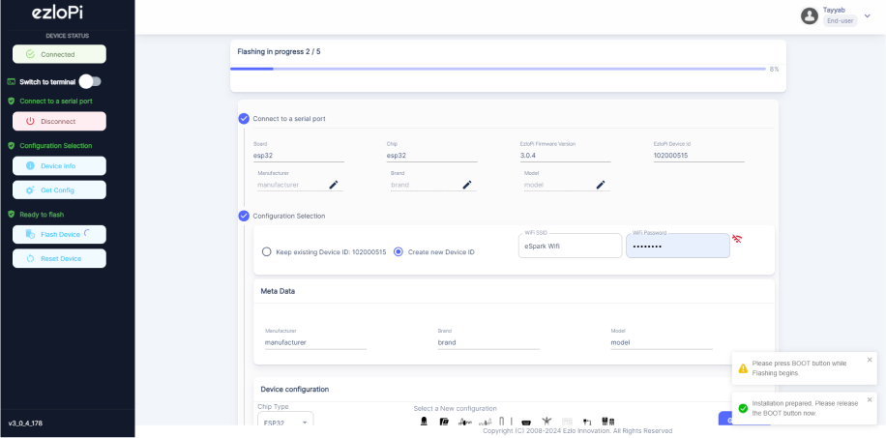
Task: Click the Connected status button
Action: pos(59,55)
